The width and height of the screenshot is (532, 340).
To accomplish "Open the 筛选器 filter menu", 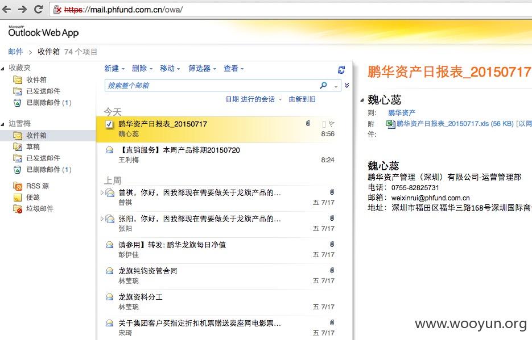I will tap(202, 68).
